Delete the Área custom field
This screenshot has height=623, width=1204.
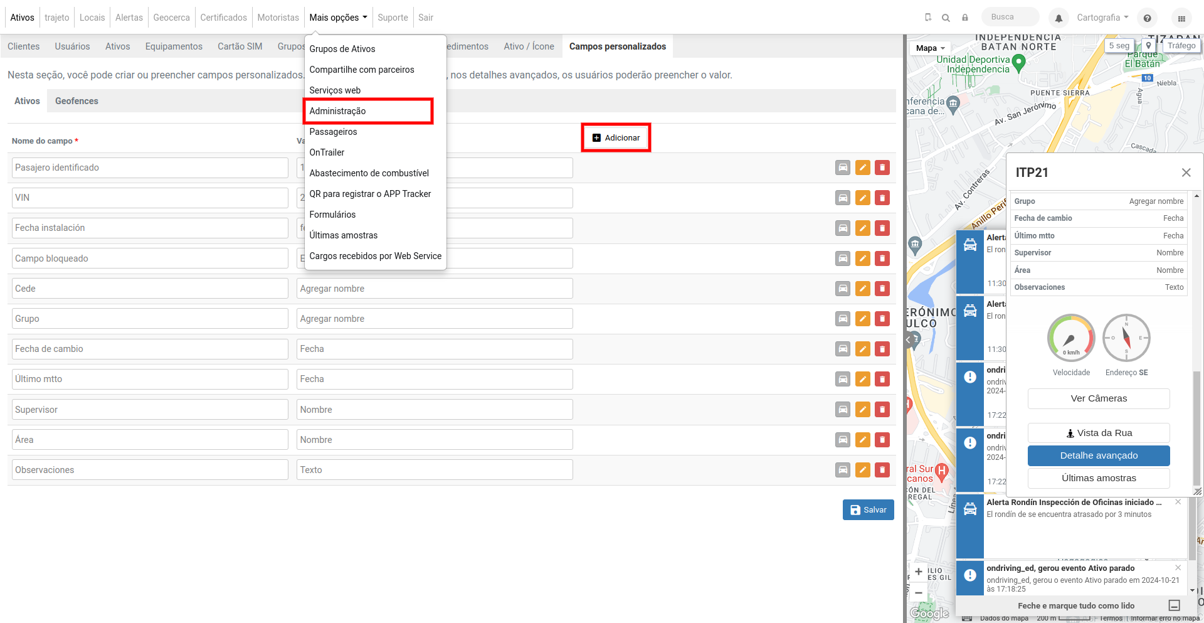pyautogui.click(x=882, y=440)
